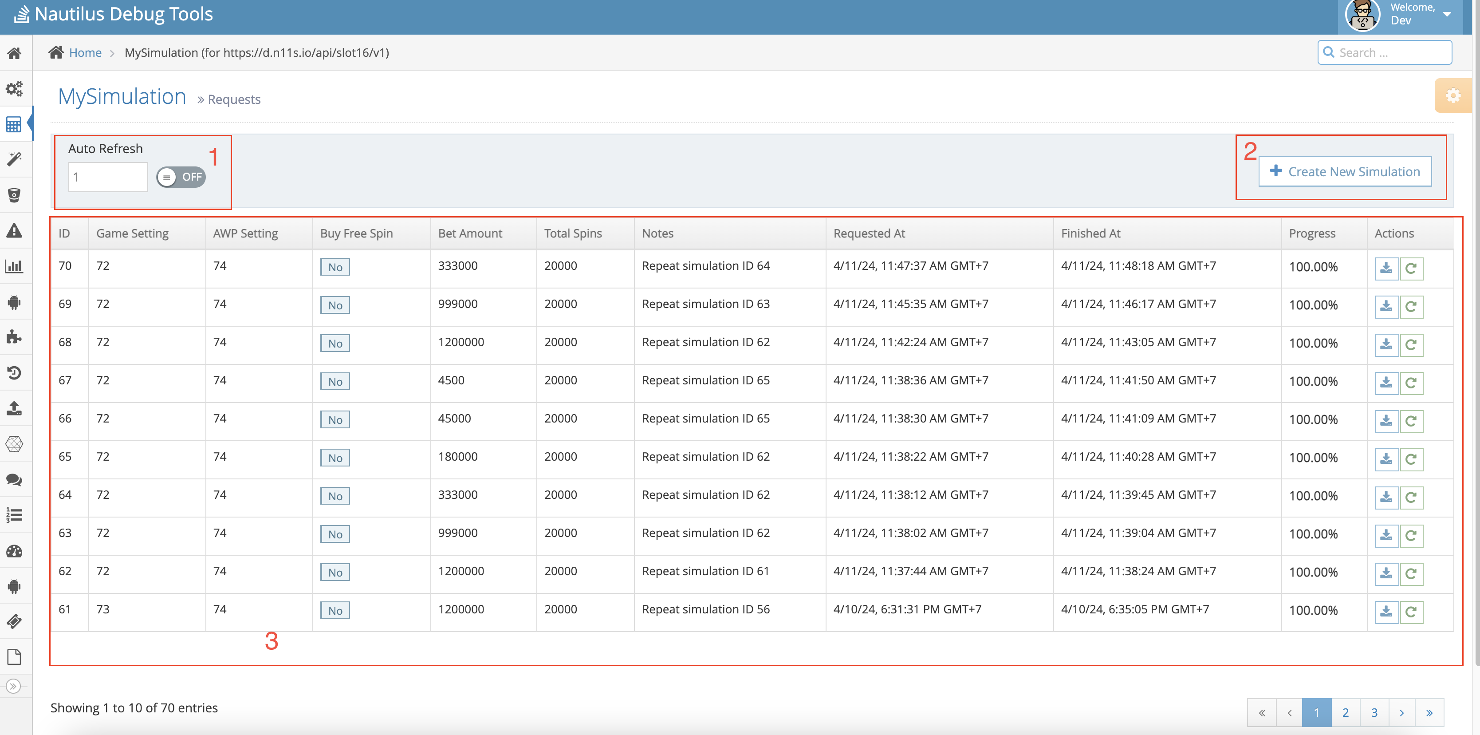The height and width of the screenshot is (735, 1480).
Task: Click the orange settings gear button
Action: (1452, 95)
